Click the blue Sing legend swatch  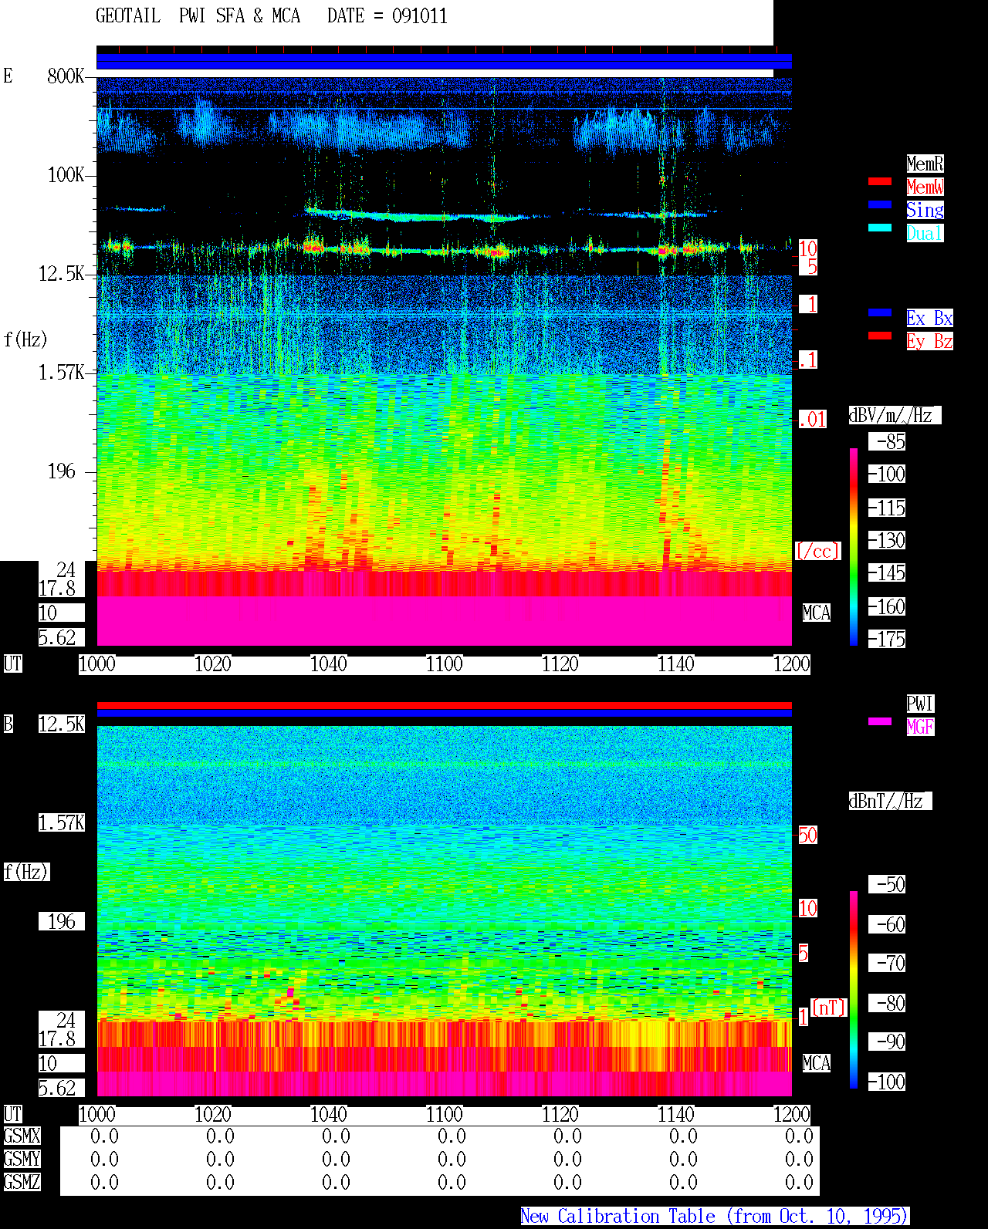pos(880,204)
